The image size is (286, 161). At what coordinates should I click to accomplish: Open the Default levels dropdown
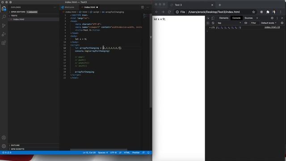pos(269,23)
